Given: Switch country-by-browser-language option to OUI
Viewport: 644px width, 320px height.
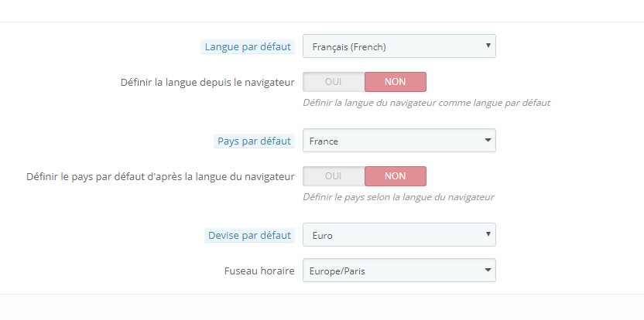Looking at the screenshot, I should tap(334, 176).
